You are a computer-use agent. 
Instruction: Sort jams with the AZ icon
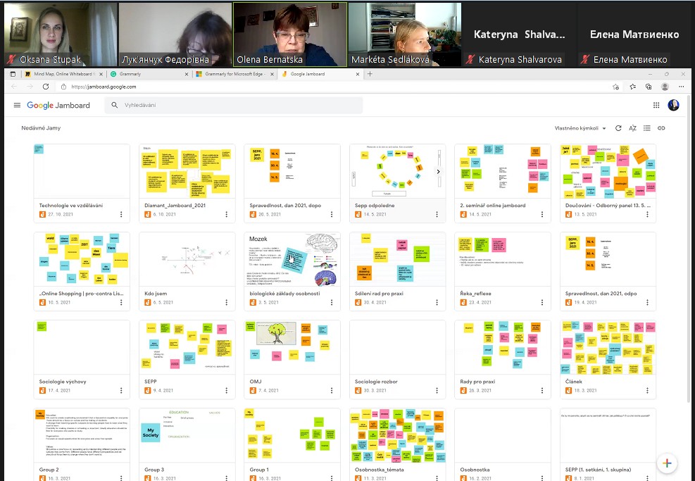(x=632, y=128)
